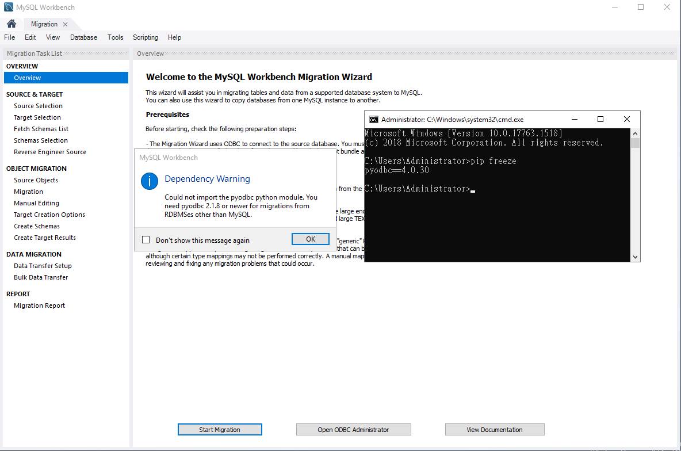Go to the MySQL Workbench home icon
Viewport: 681px width, 451px height.
point(12,24)
